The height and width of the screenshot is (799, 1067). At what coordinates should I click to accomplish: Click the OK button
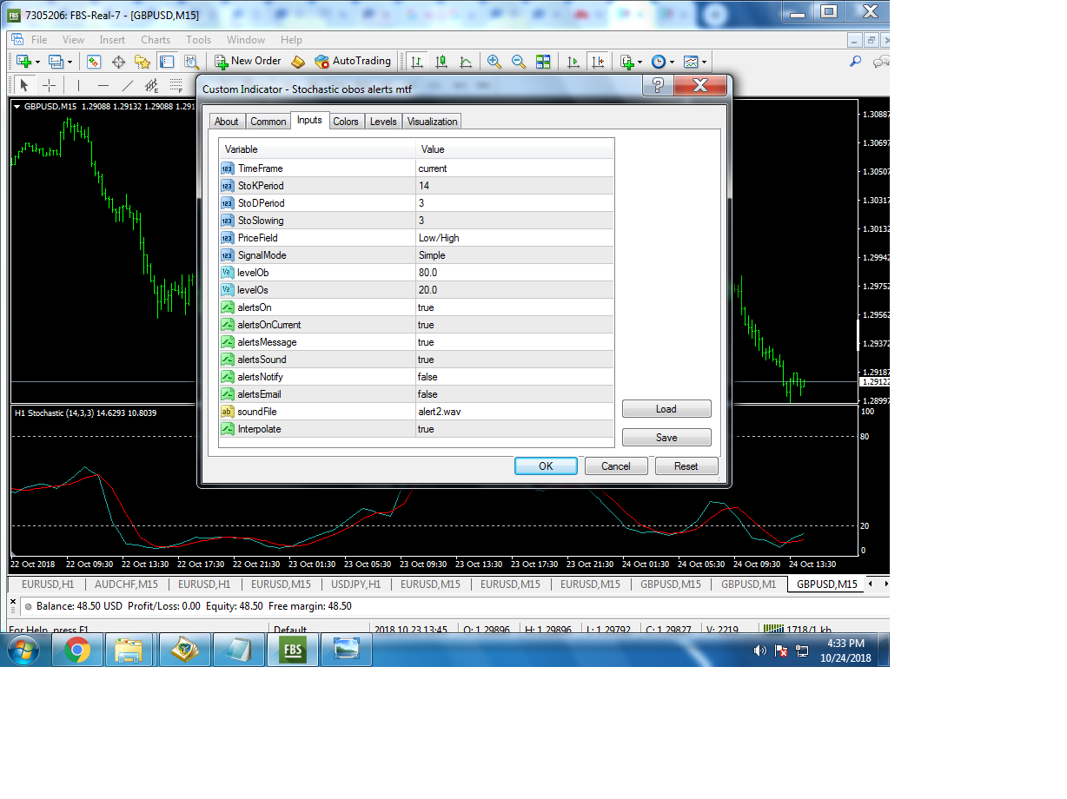[546, 466]
